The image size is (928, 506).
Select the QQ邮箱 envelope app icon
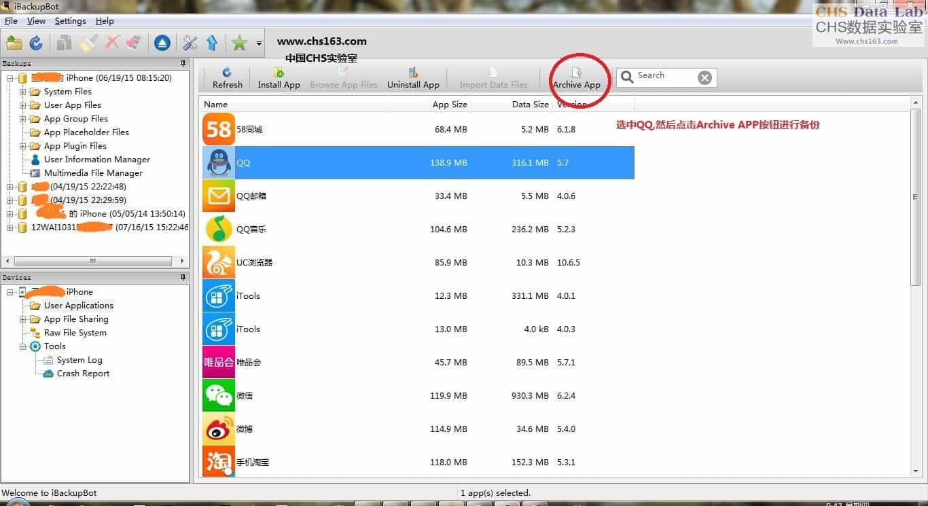(x=219, y=196)
